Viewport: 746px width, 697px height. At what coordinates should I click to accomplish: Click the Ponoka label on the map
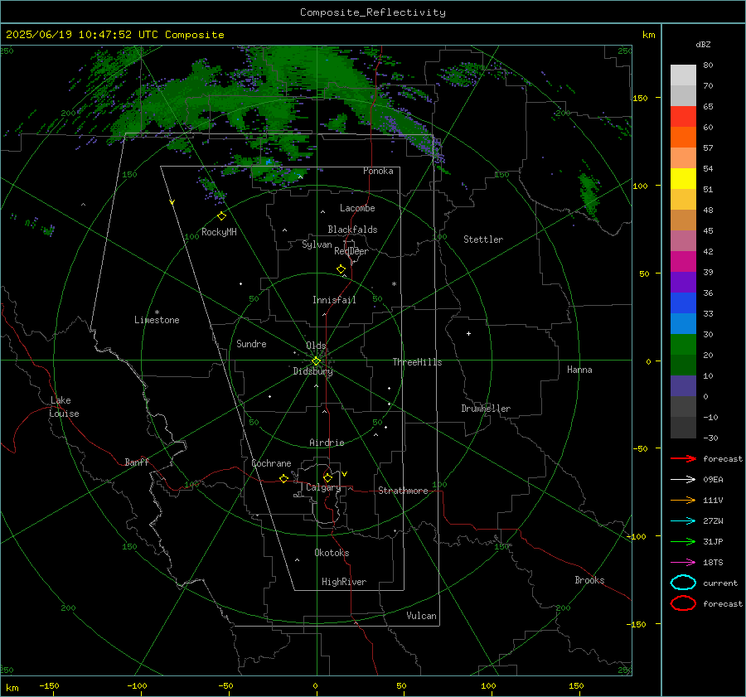click(x=378, y=171)
